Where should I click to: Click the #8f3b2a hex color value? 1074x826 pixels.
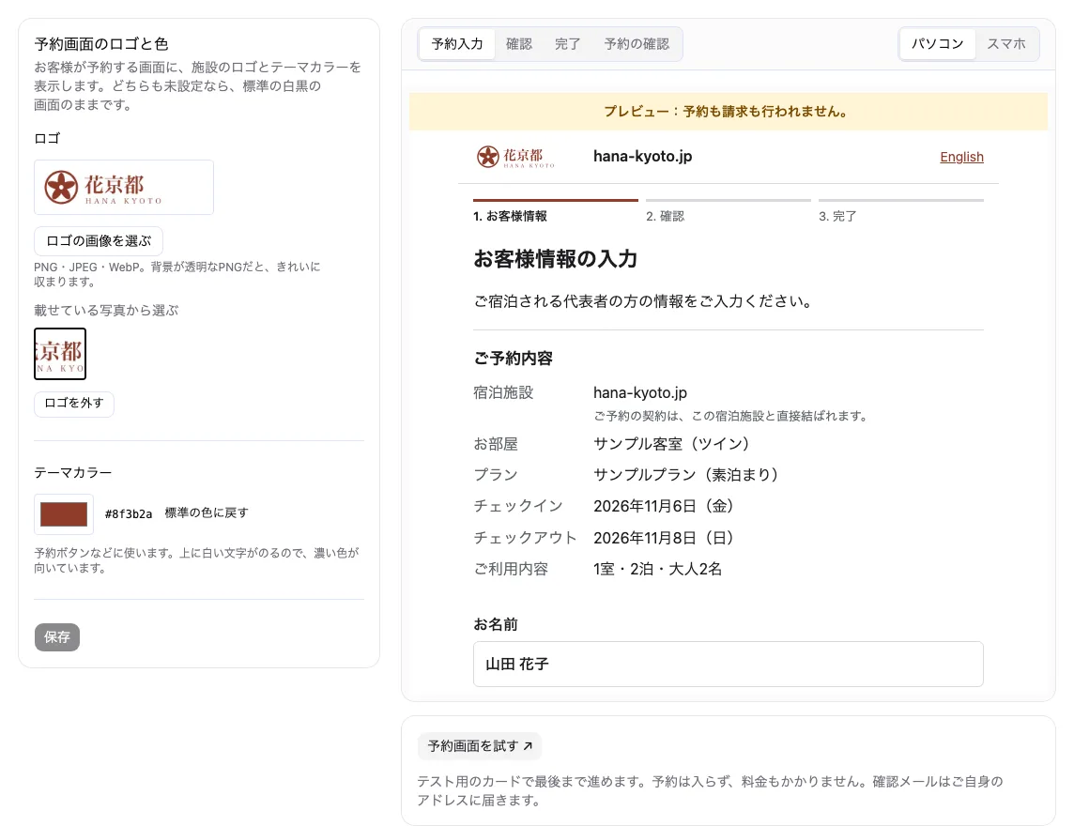tap(128, 513)
